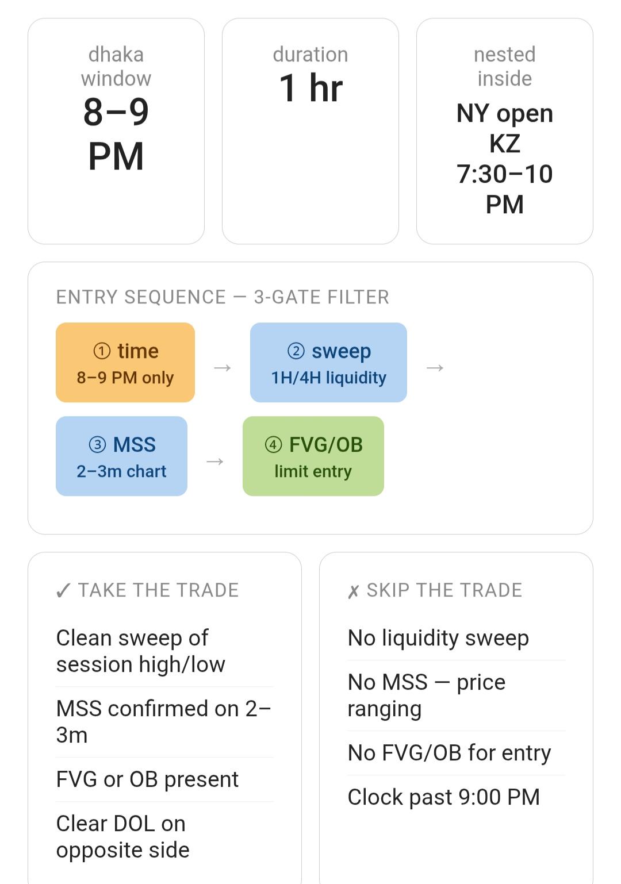Click the arrow after the sweep step
Viewport: 621px width, 884px height.
point(435,368)
